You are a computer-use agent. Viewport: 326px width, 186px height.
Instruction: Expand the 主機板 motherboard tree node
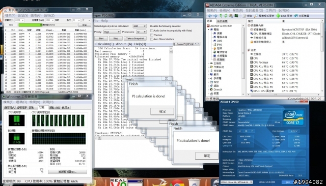click(208, 63)
